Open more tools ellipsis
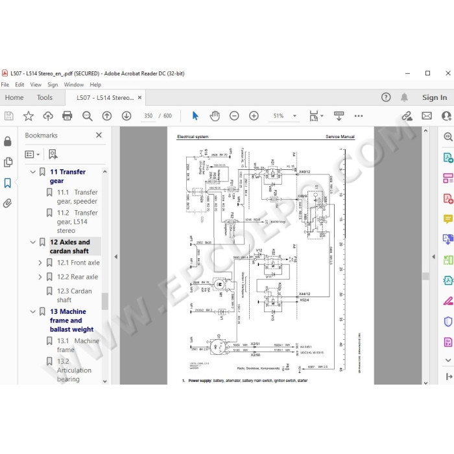The image size is (454, 454). click(359, 116)
